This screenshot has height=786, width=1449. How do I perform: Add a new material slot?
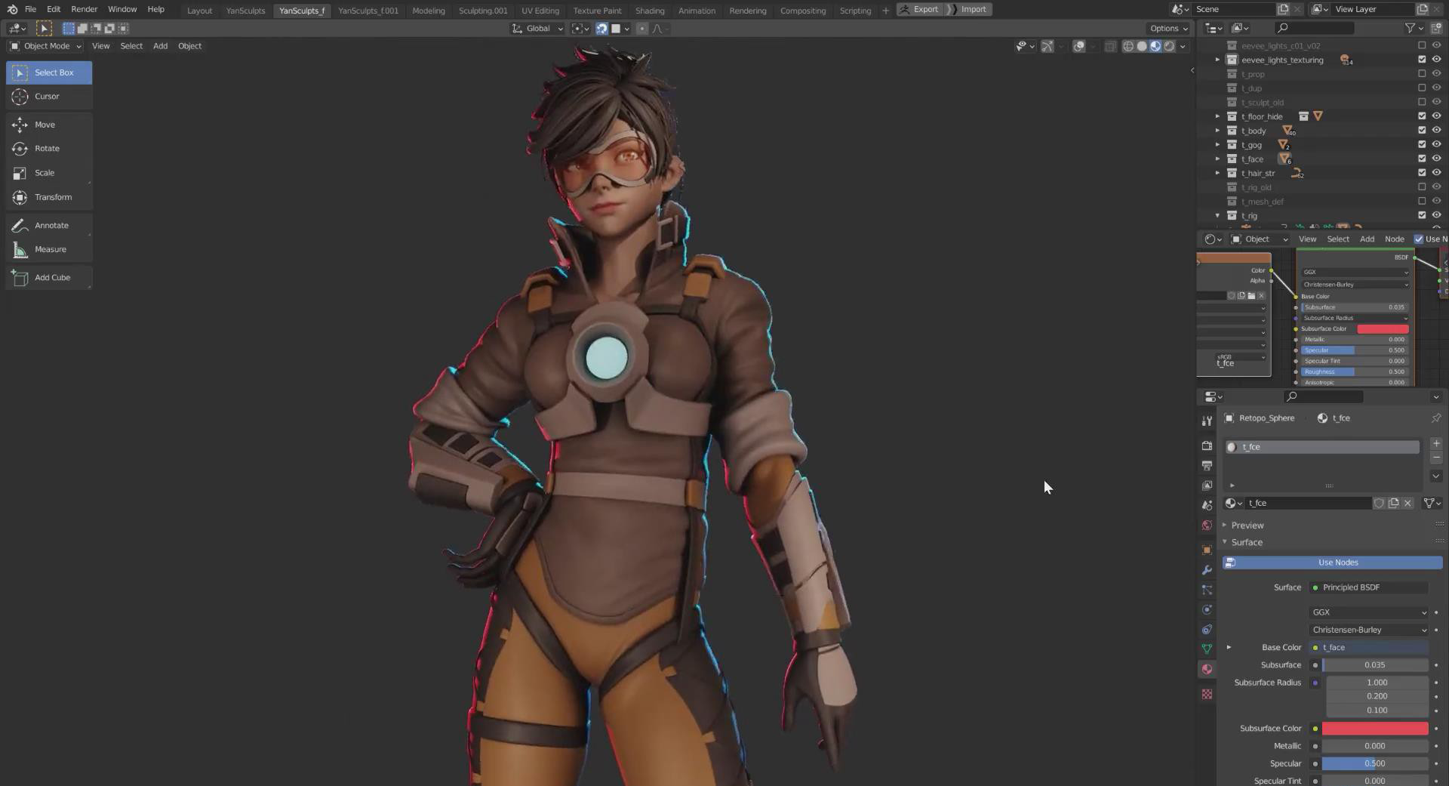(1436, 444)
